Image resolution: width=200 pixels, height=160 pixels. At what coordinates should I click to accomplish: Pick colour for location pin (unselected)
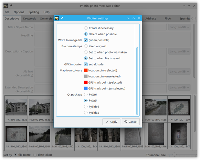coord(86,76)
